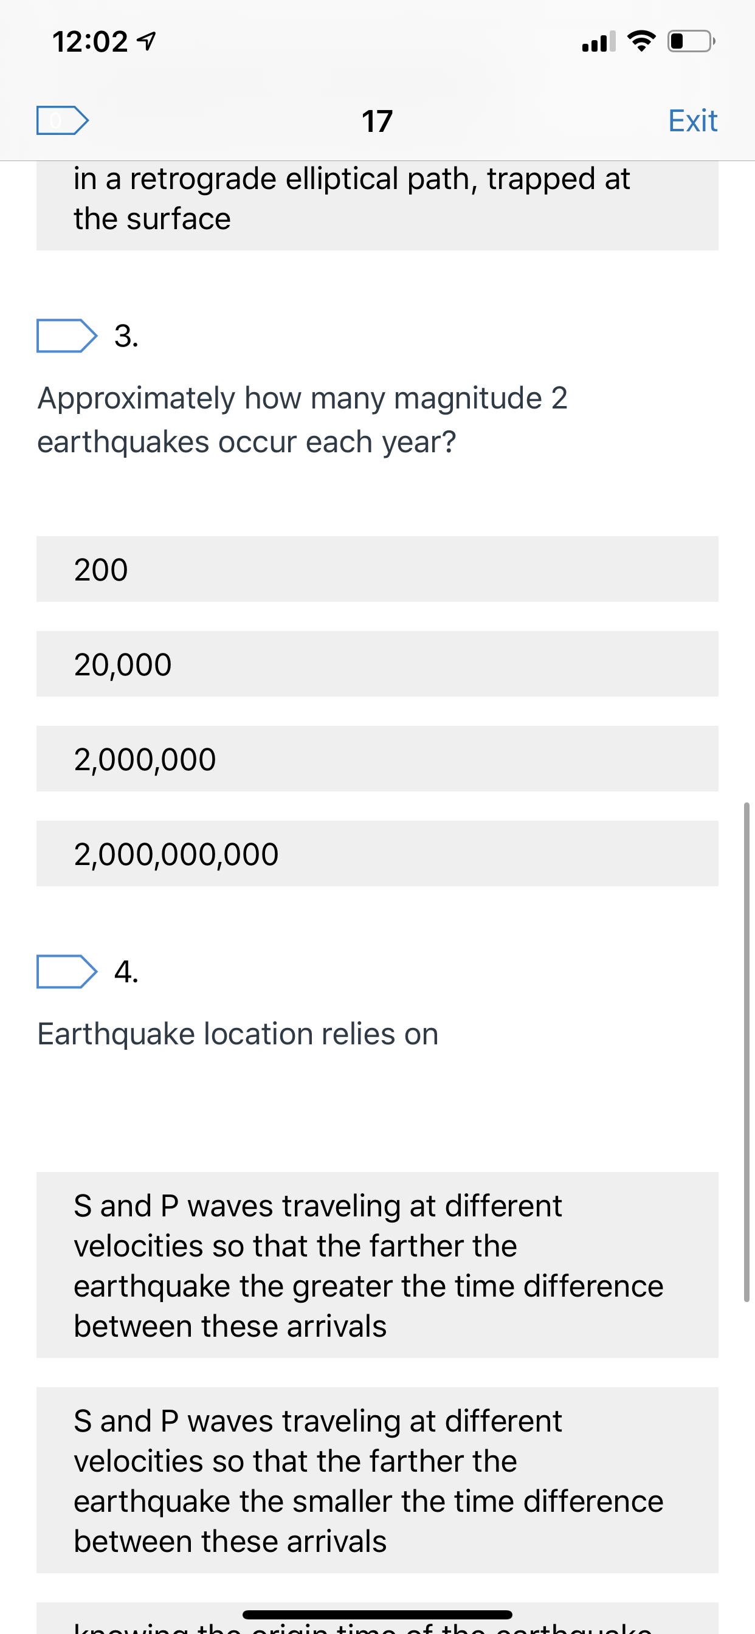Tap the location arrow in status bar

coord(147,42)
